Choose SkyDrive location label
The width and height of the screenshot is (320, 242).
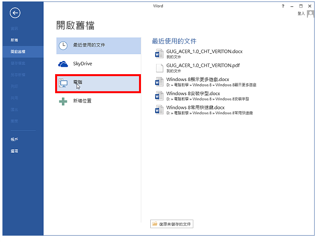pos(82,63)
